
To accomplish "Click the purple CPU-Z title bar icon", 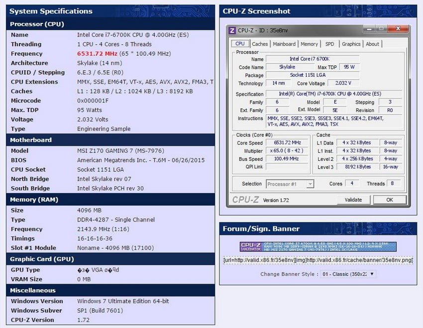I will click(x=232, y=30).
